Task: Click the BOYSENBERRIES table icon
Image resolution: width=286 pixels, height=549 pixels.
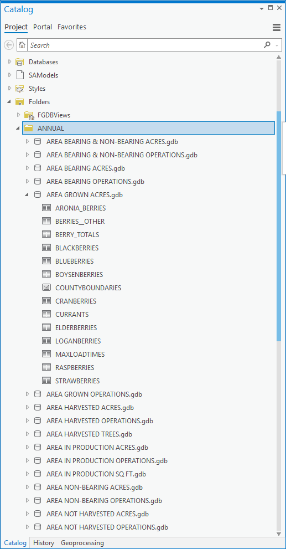Action: pyautogui.click(x=46, y=275)
